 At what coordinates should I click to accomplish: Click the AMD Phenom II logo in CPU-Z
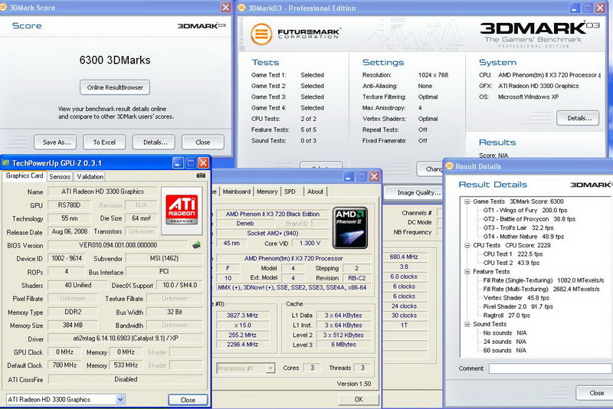(x=350, y=227)
